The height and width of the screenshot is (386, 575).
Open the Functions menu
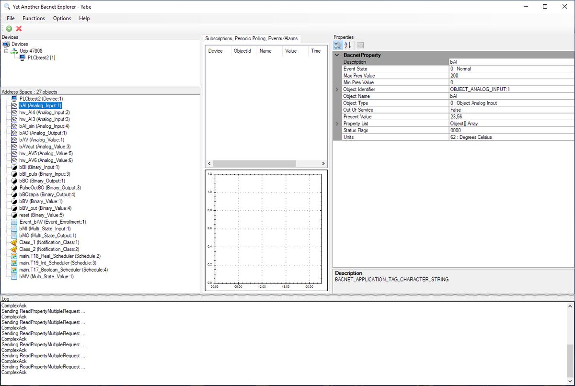coord(34,18)
